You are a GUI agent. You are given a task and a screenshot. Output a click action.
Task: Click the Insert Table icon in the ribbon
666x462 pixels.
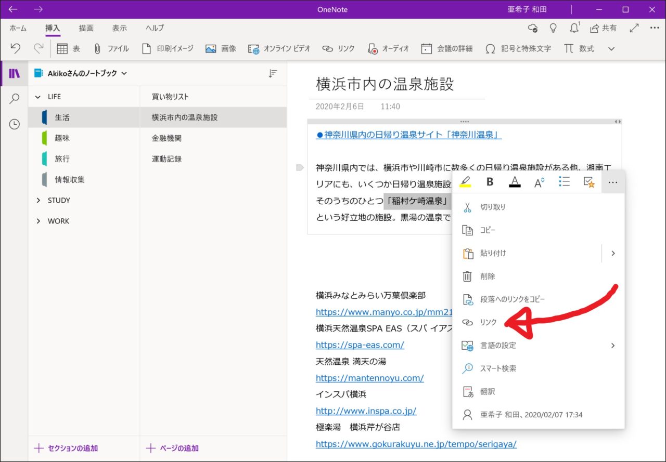(x=62, y=48)
